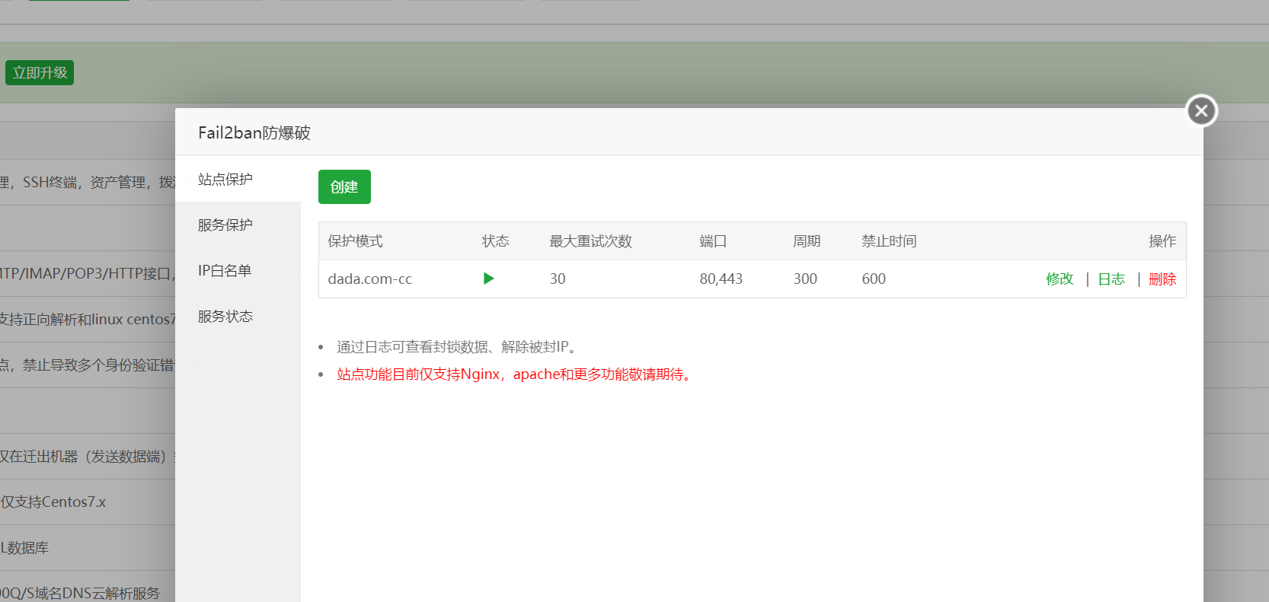View the 服务状态 service status tab
Image resolution: width=1269 pixels, height=602 pixels.
click(238, 316)
